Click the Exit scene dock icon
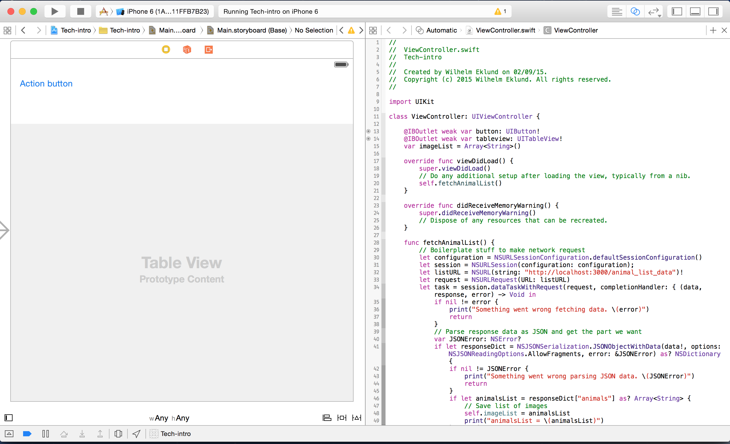 208,49
